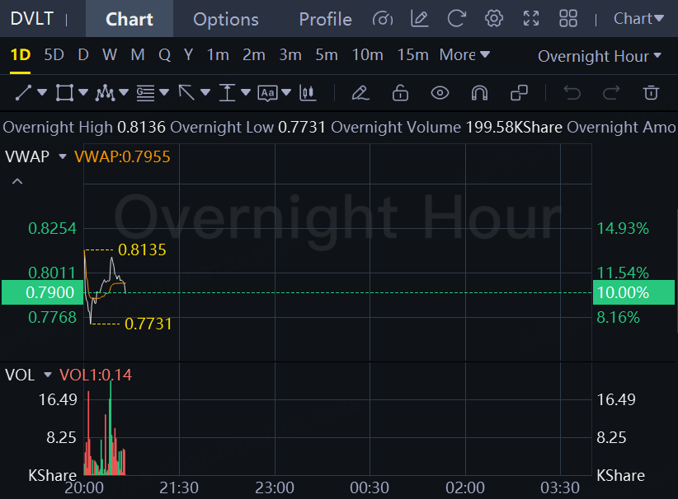This screenshot has width=678, height=499.
Task: Click the 10.00% change label
Action: pos(633,292)
